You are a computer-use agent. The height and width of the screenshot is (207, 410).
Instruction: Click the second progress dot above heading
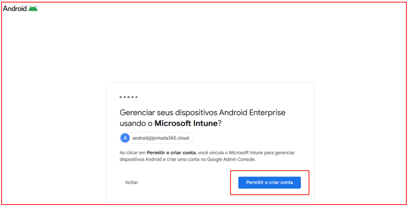click(125, 97)
